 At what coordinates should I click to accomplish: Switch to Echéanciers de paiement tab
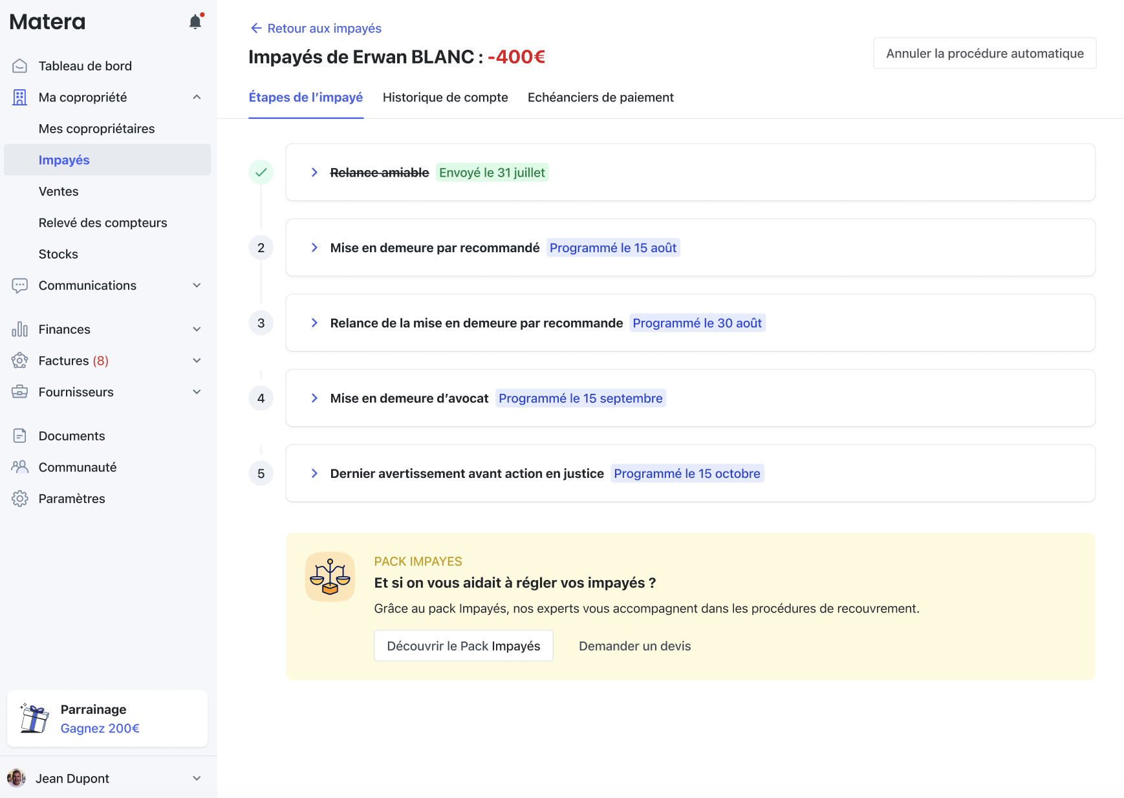click(600, 98)
